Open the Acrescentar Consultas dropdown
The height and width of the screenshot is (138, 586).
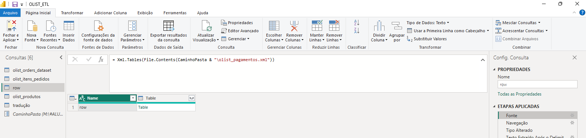pos(521,31)
